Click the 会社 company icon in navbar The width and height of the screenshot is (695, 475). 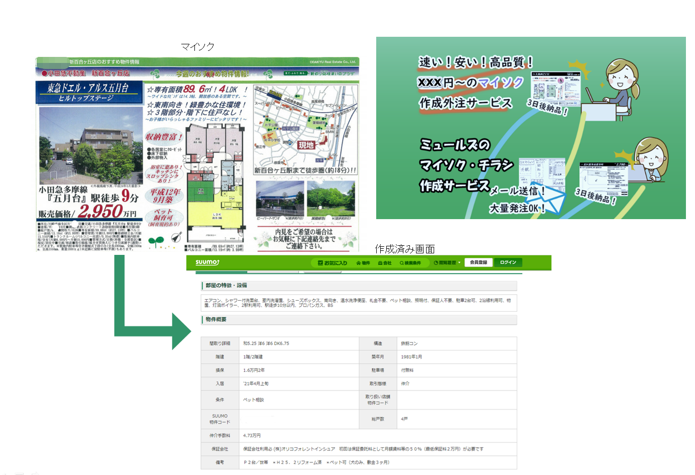[x=384, y=263]
